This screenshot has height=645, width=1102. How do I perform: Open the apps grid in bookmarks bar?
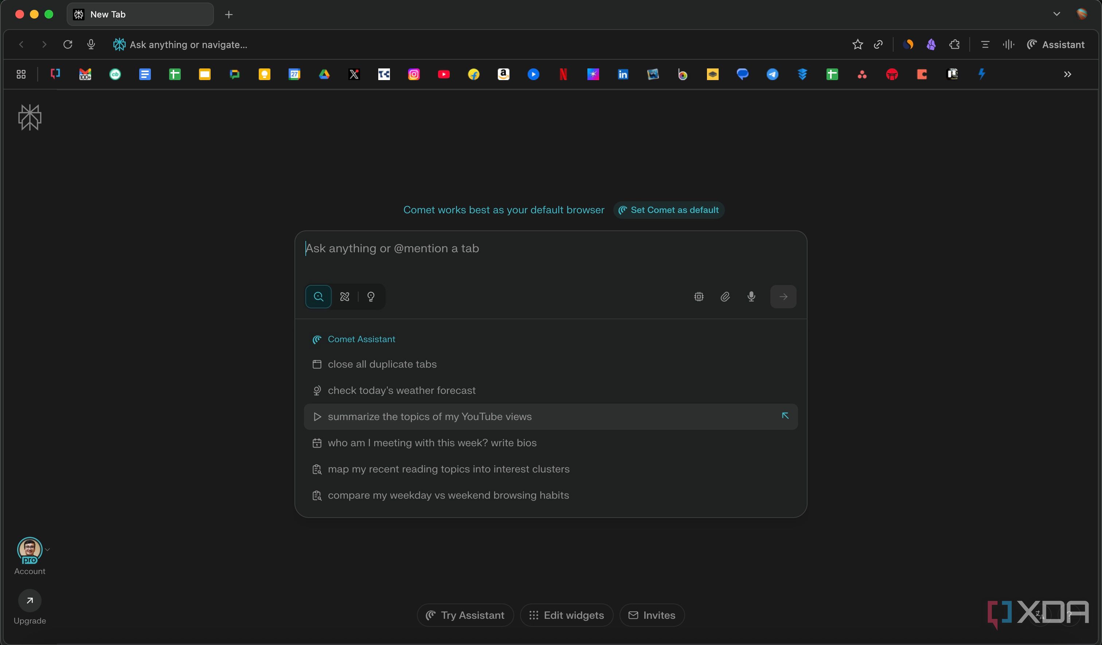pos(21,74)
